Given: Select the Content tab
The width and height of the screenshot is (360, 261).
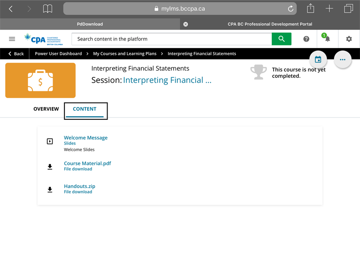Looking at the screenshot, I should tap(85, 109).
